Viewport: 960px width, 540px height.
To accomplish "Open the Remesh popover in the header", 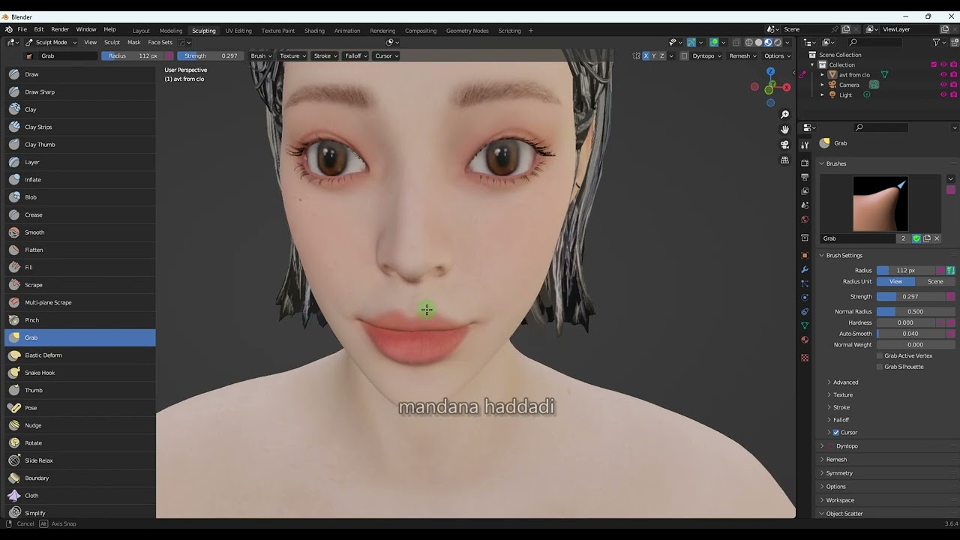I will pyautogui.click(x=742, y=55).
